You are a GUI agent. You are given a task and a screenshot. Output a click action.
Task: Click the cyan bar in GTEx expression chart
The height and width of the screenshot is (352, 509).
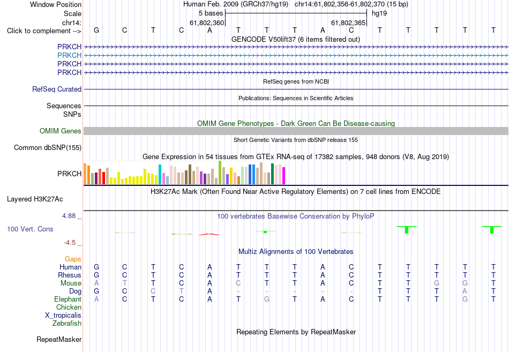(160, 174)
